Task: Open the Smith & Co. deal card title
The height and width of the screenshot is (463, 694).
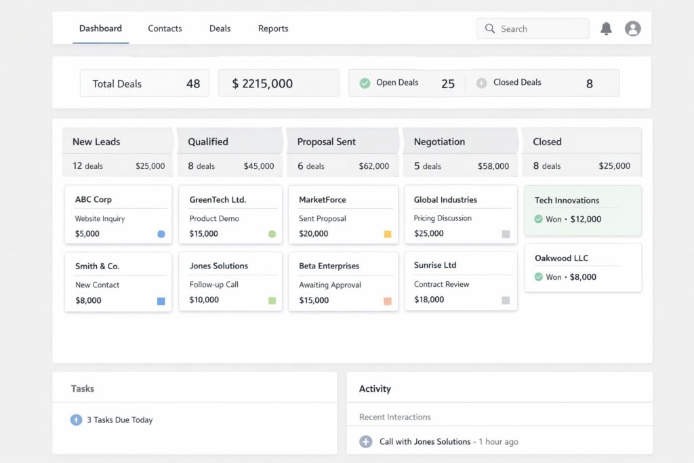Action: coord(98,266)
